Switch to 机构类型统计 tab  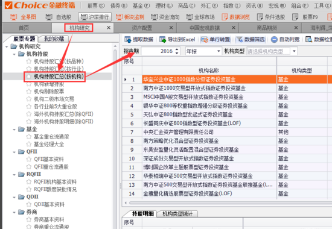pyautogui.click(x=177, y=213)
